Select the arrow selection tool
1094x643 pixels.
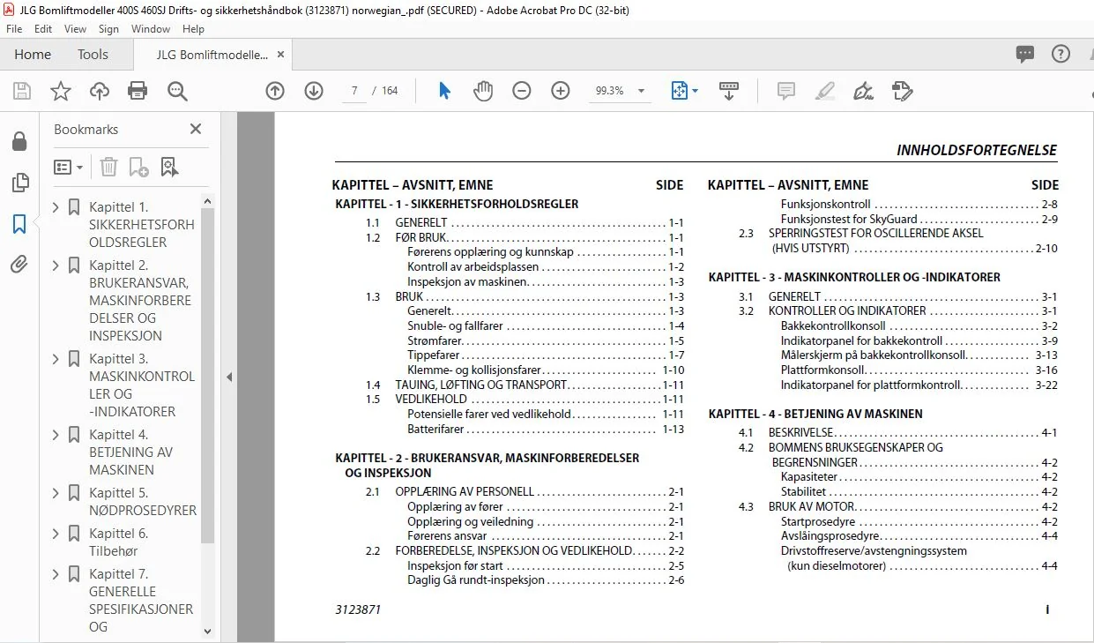pyautogui.click(x=445, y=91)
